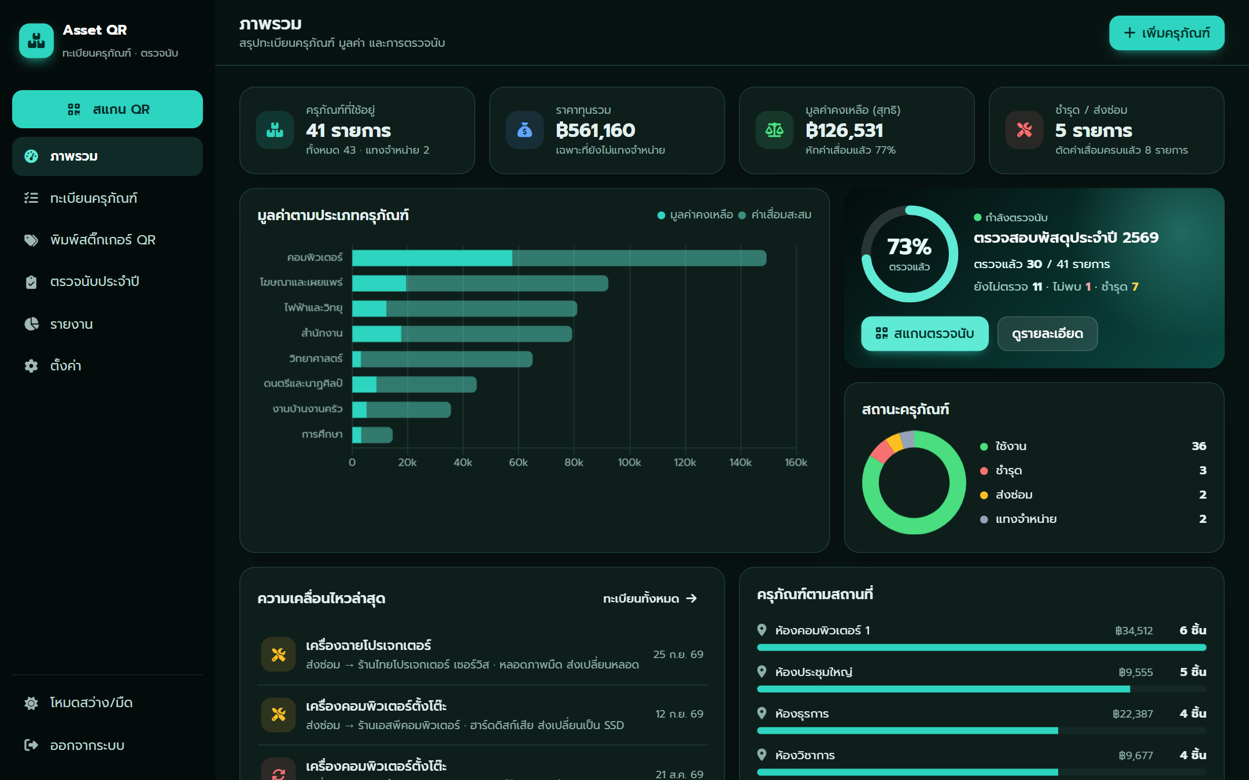Screen dimensions: 1249x780
Task: Click the ตั้งค่า gear icon
Action: tap(31, 366)
